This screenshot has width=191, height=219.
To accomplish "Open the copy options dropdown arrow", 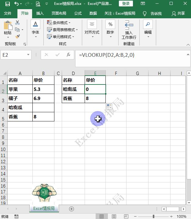I will (22, 30).
